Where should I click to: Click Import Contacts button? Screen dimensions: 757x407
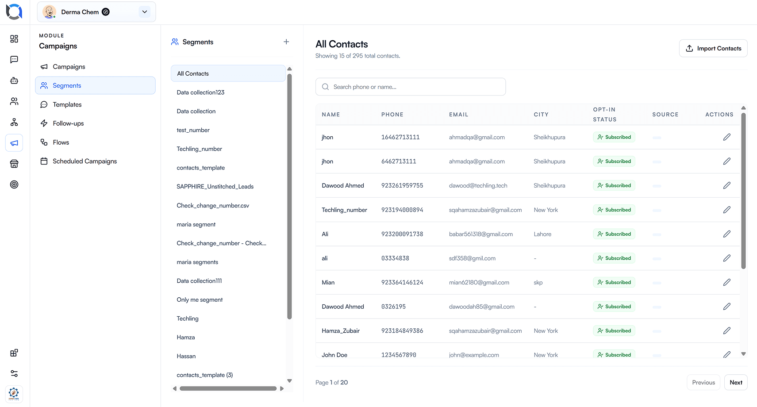tap(713, 48)
